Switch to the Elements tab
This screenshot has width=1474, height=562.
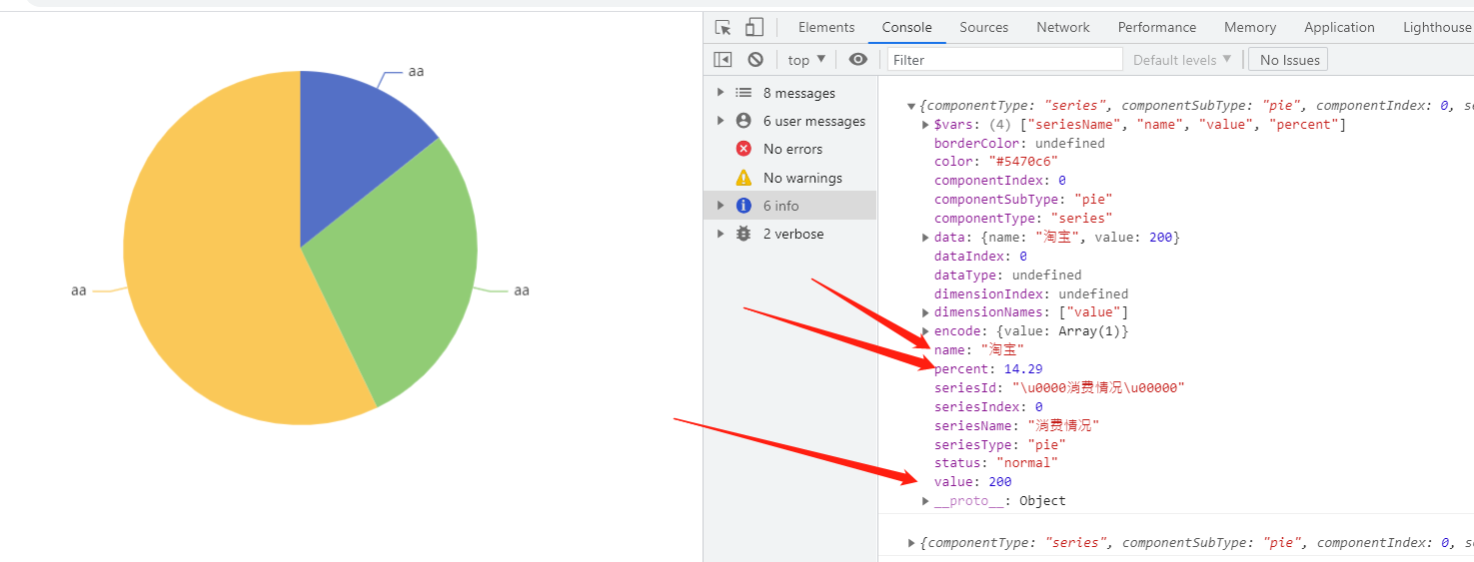coord(826,27)
